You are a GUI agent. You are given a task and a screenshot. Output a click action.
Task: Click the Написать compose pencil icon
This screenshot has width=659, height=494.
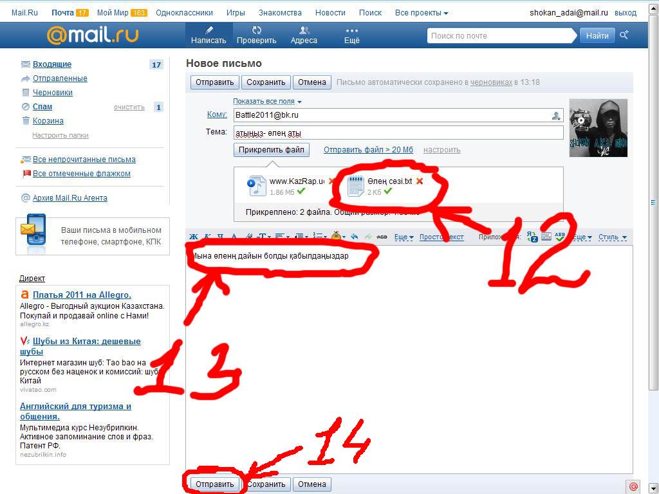click(209, 30)
